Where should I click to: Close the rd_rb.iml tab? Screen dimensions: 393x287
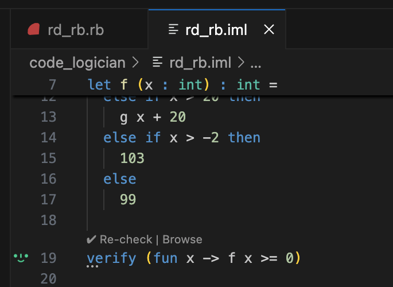tap(269, 30)
